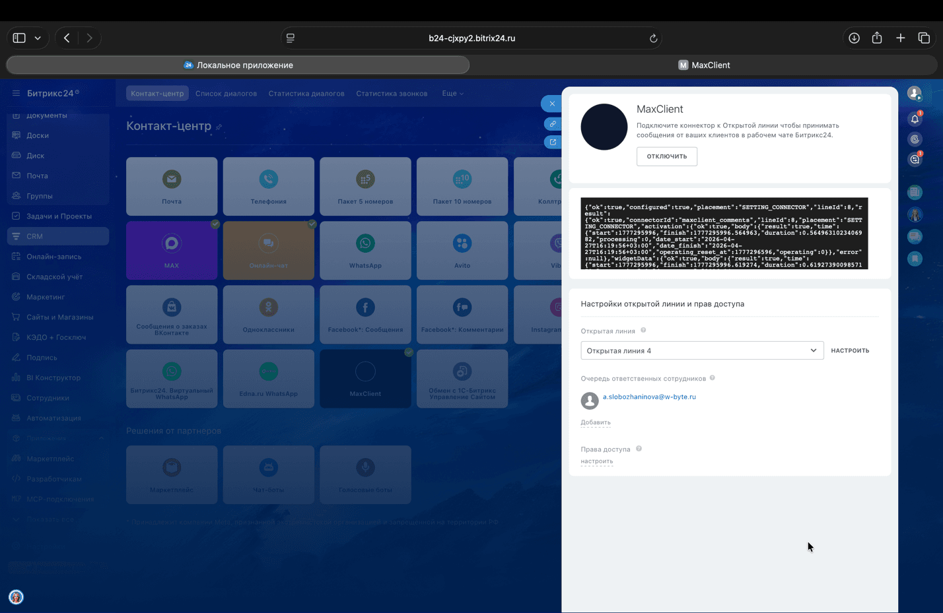Open Контакт-центр menu tab
This screenshot has height=613, width=943.
[x=157, y=93]
